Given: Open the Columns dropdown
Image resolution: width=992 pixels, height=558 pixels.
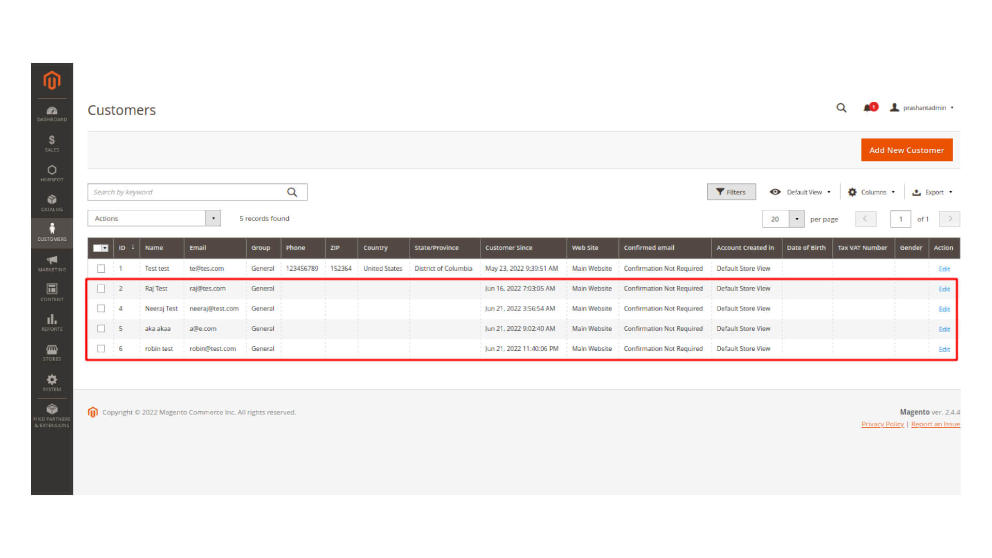Looking at the screenshot, I should pos(872,192).
